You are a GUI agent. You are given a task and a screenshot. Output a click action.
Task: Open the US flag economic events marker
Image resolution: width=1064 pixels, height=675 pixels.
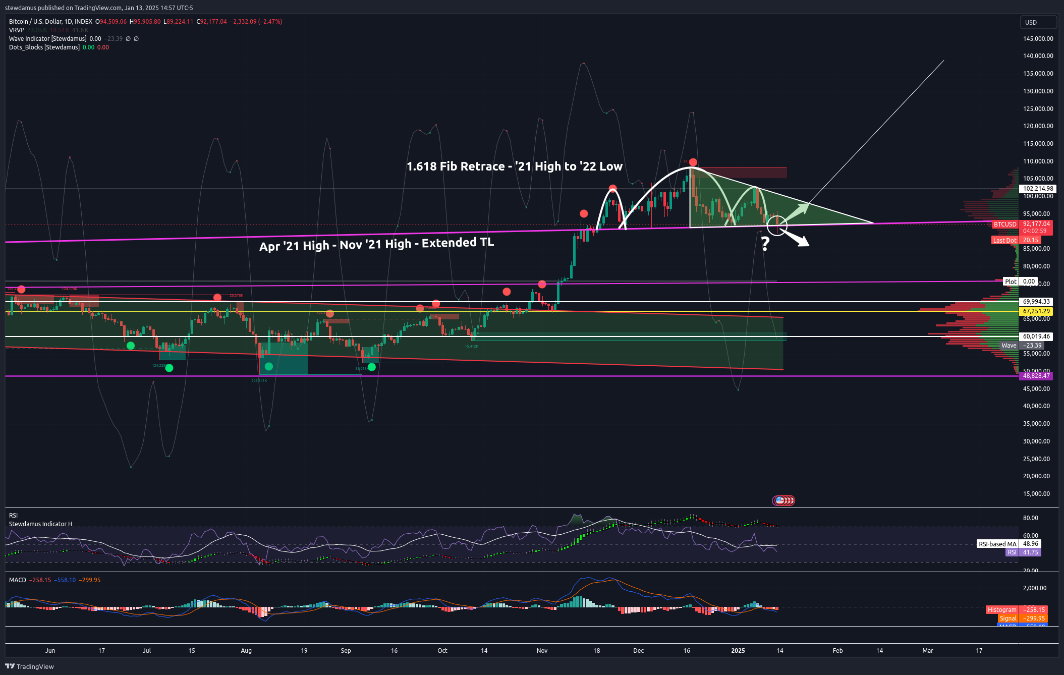click(780, 500)
